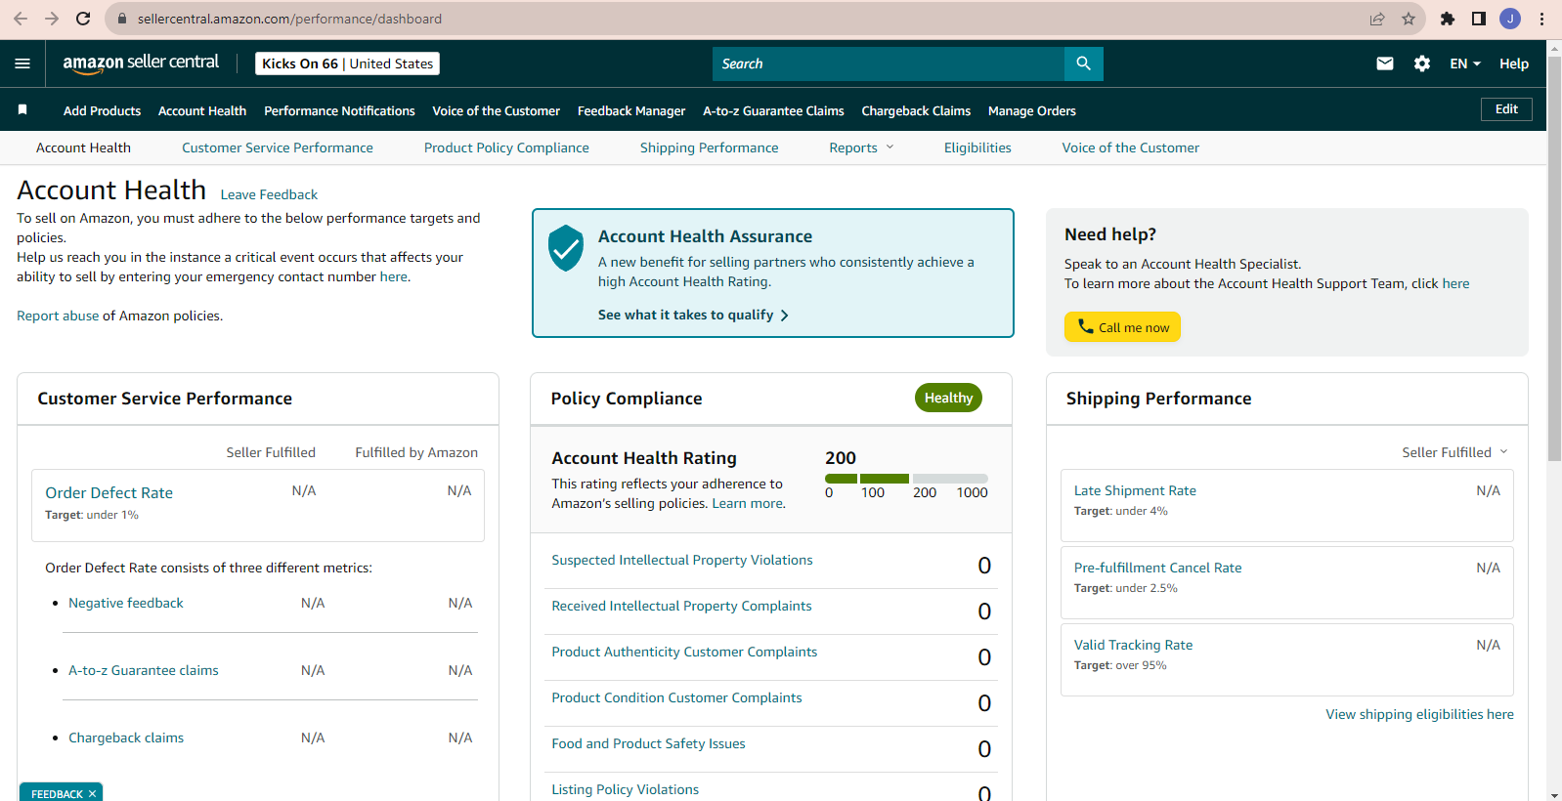The width and height of the screenshot is (1562, 801).
Task: Click the search magnifier button
Action: 1083,63
